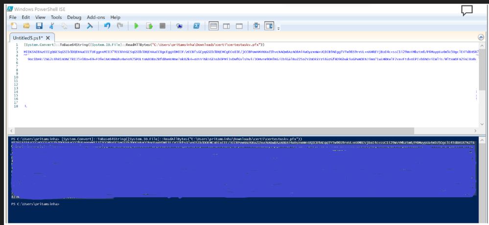Show script pane on the right layout icon
Image resolution: width=489 pixels, height=225 pixels.
227,26
